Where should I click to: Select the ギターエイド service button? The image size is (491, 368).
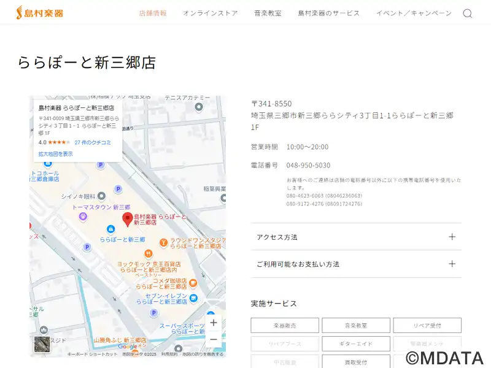(356, 343)
